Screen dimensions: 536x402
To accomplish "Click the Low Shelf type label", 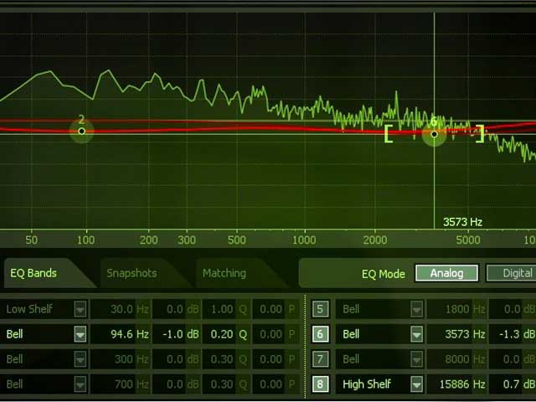I will 29,309.
